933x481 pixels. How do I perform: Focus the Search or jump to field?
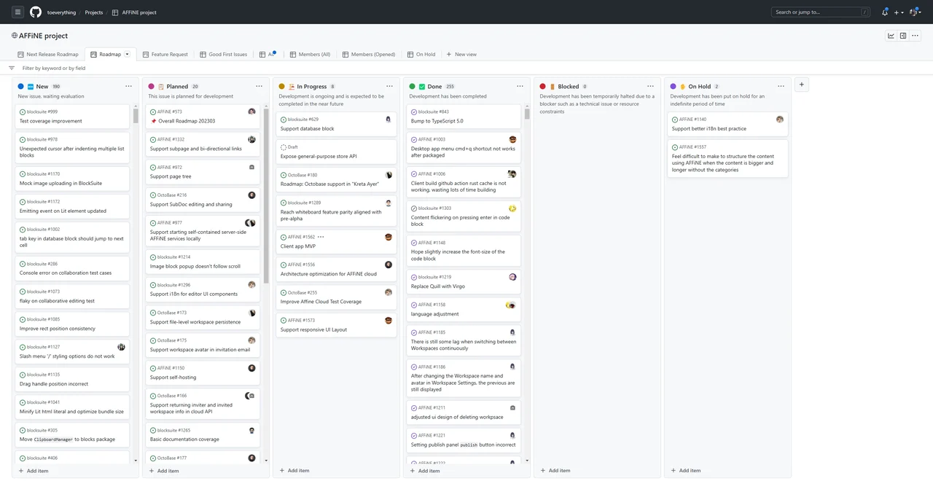coord(821,12)
